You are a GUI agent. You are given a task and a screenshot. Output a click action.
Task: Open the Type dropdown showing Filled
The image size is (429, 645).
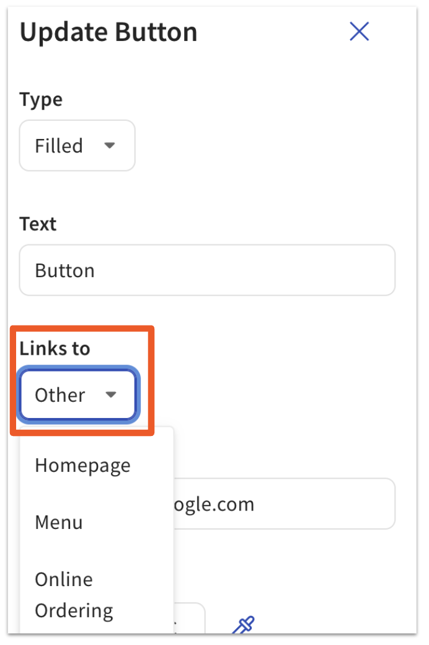pyautogui.click(x=77, y=146)
